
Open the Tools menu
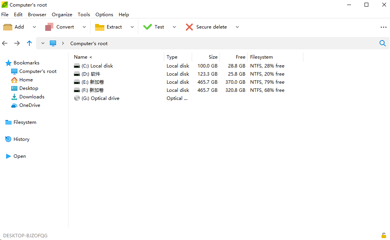coord(83,14)
